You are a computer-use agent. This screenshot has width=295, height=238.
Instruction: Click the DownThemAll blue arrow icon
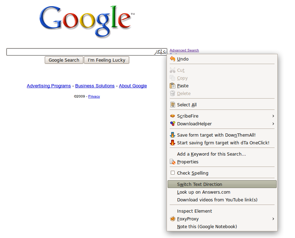point(173,135)
